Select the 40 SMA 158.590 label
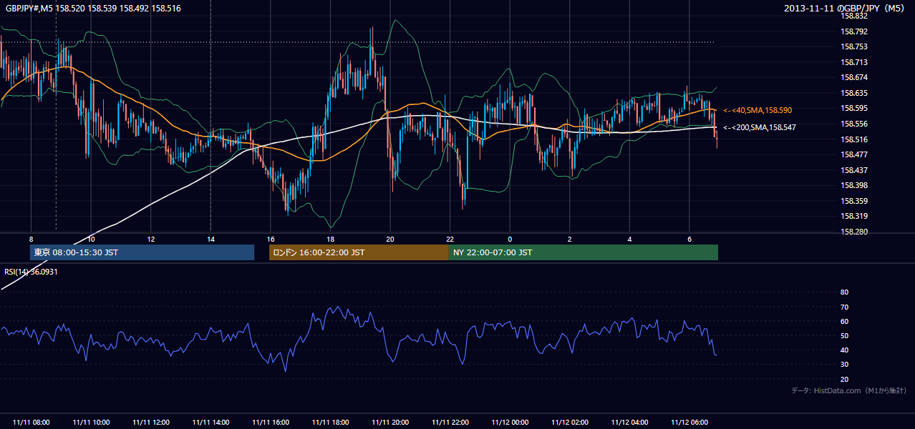Viewport: 915px width, 429px height. click(757, 110)
